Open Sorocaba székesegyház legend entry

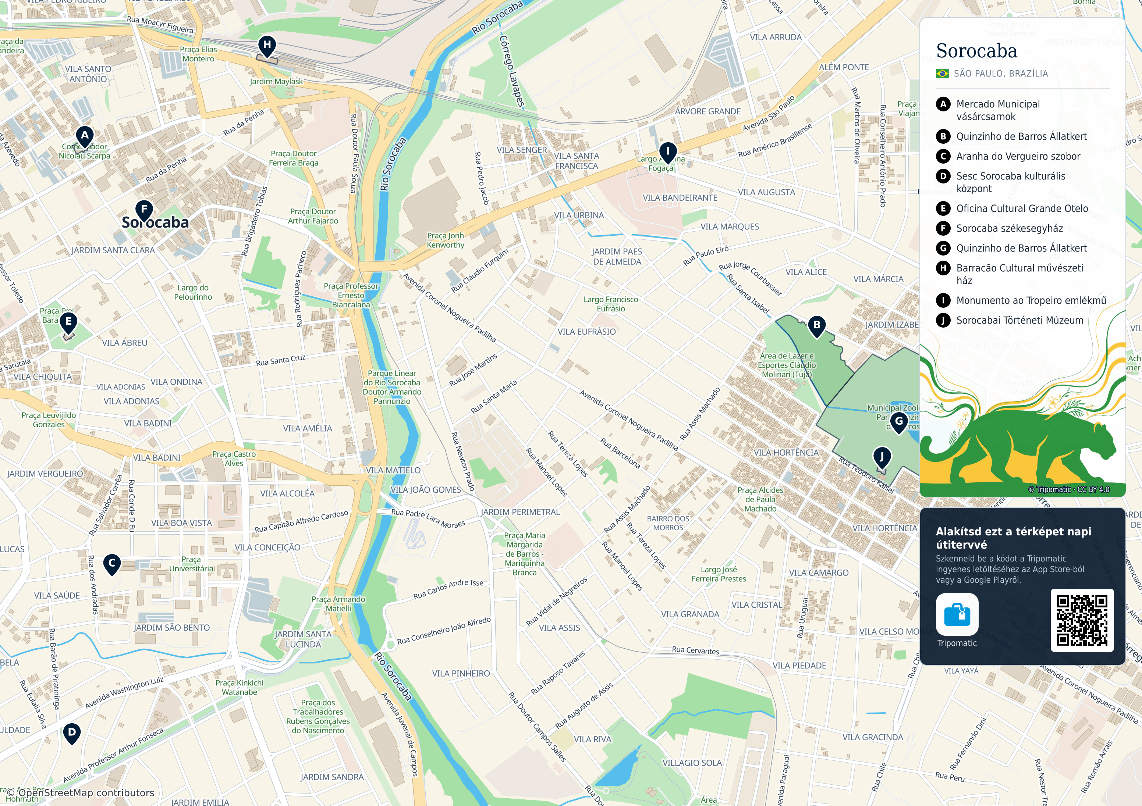coord(1010,229)
